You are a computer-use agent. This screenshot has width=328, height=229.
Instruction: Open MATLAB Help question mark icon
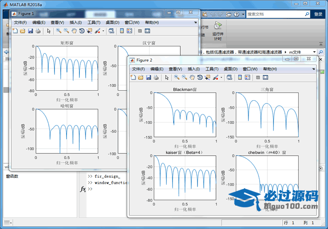(x=236, y=14)
